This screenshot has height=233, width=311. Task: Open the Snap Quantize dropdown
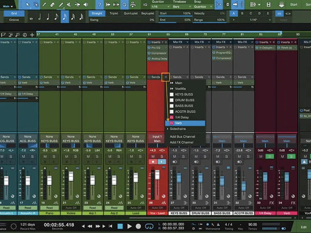[x=203, y=7]
